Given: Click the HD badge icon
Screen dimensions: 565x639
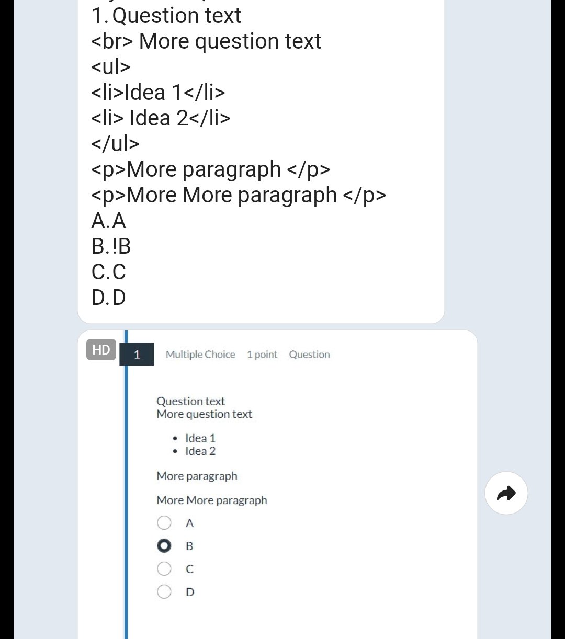Looking at the screenshot, I should [101, 349].
